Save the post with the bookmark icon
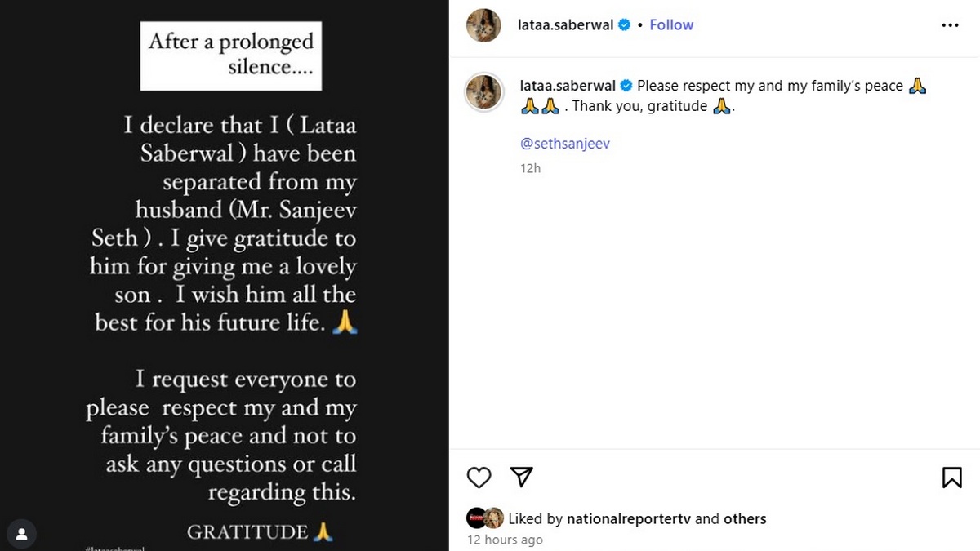This screenshot has height=551, width=980. coord(951,478)
